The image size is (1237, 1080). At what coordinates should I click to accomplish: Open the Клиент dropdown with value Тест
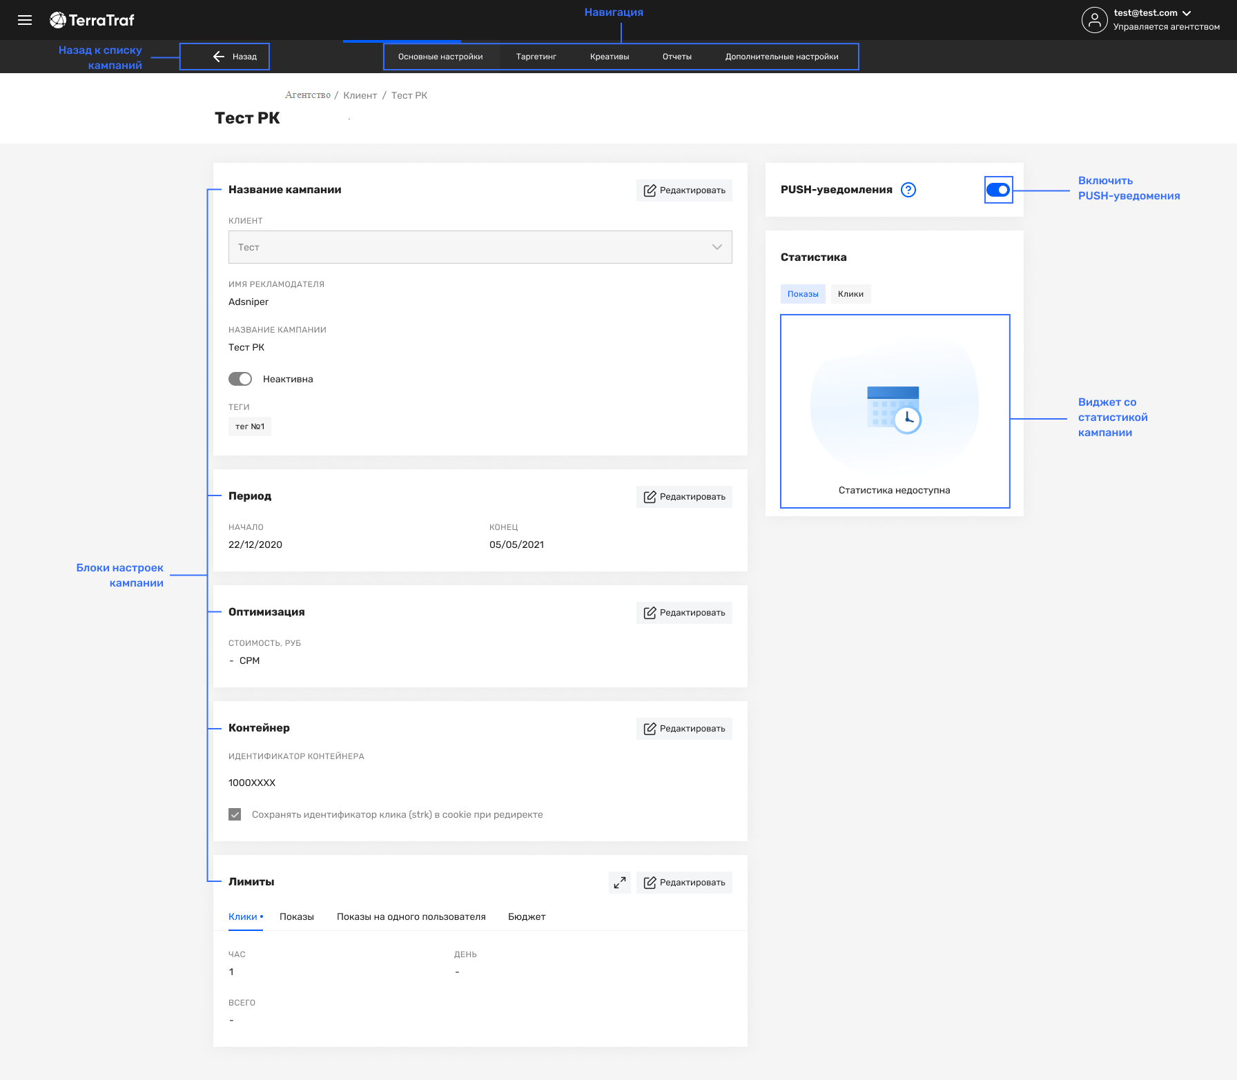480,247
